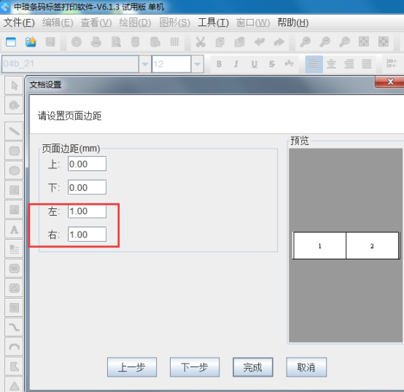Select the arrow pointer tool
The height and width of the screenshot is (392, 404).
pos(14,85)
